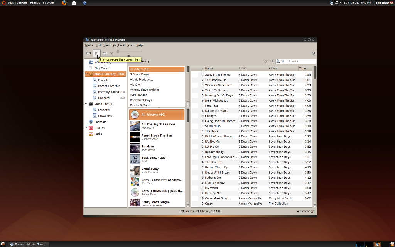Open the Applications menu in top panel

click(18, 3)
